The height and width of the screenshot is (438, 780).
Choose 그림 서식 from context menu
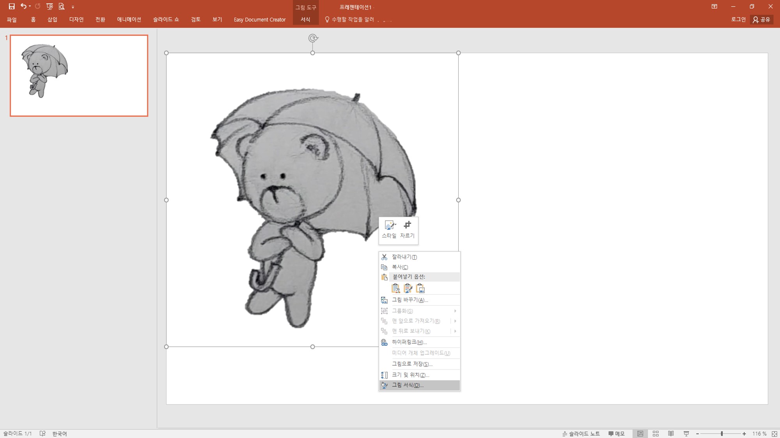pos(420,385)
